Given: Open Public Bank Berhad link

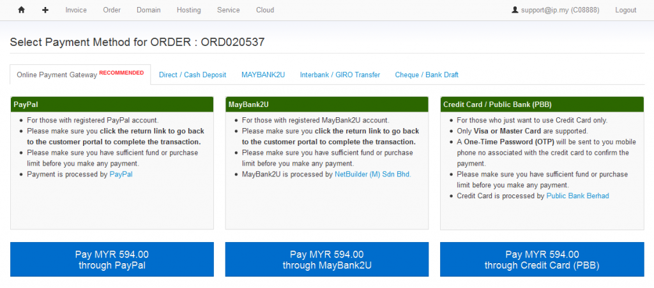Looking at the screenshot, I should 578,196.
